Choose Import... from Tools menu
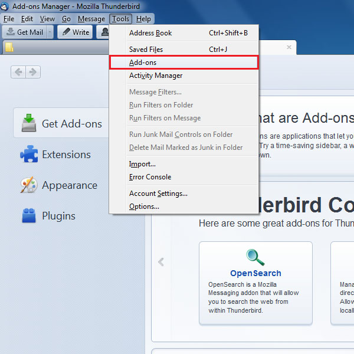 point(183,164)
